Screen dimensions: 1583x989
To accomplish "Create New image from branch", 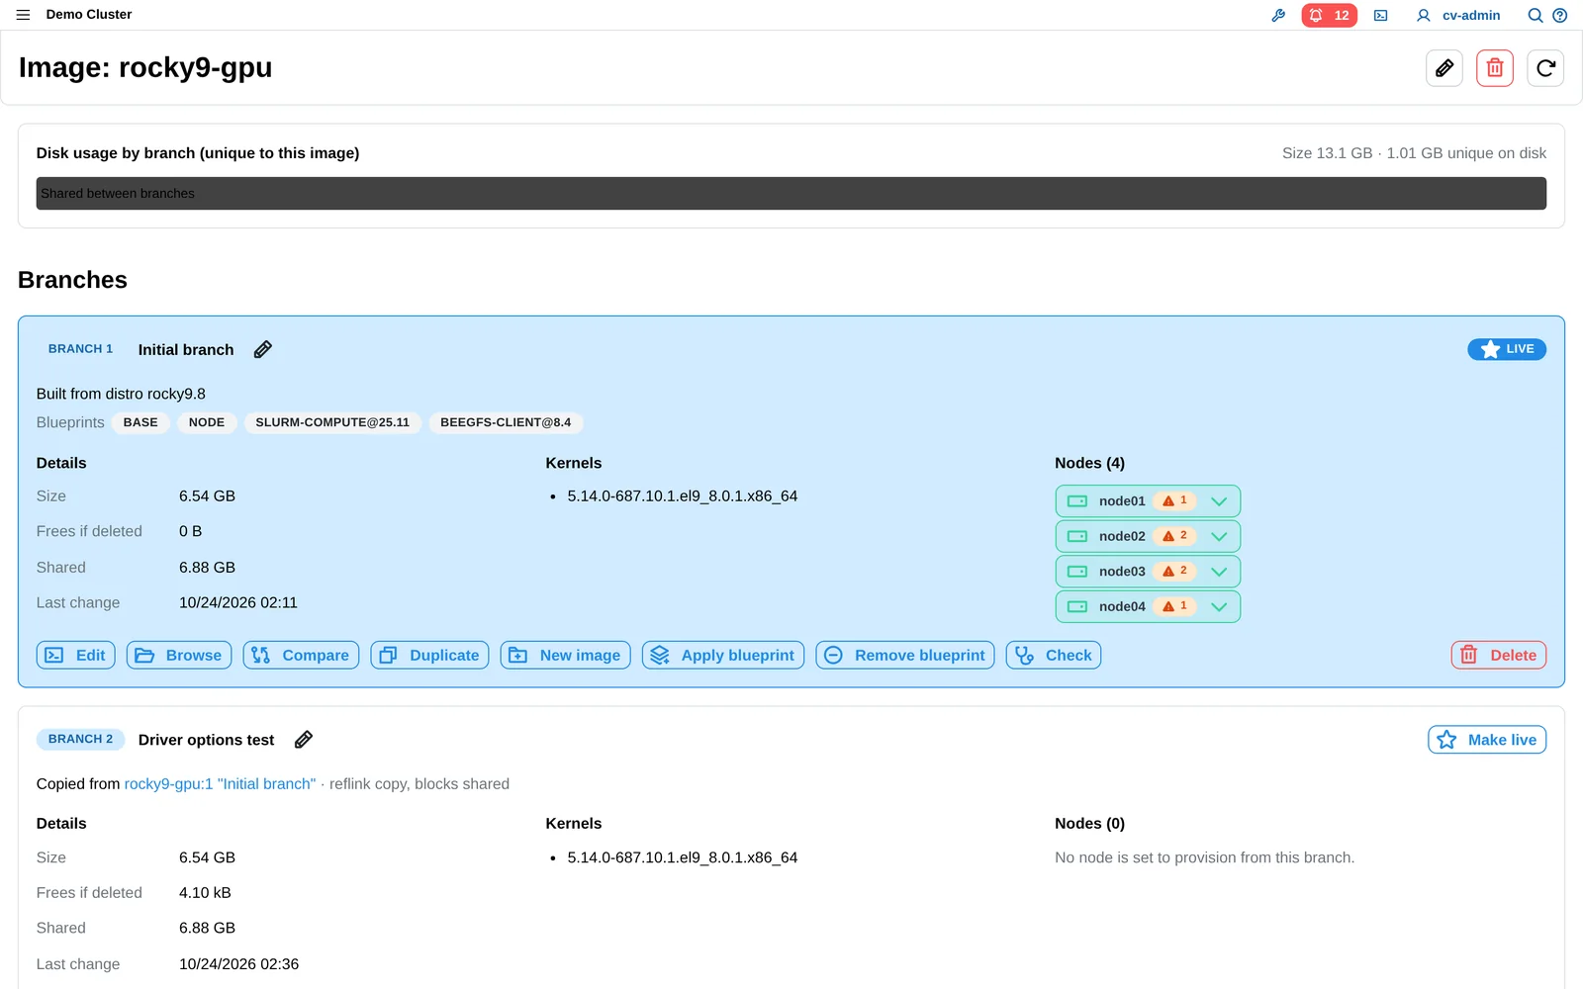I will [x=565, y=656].
